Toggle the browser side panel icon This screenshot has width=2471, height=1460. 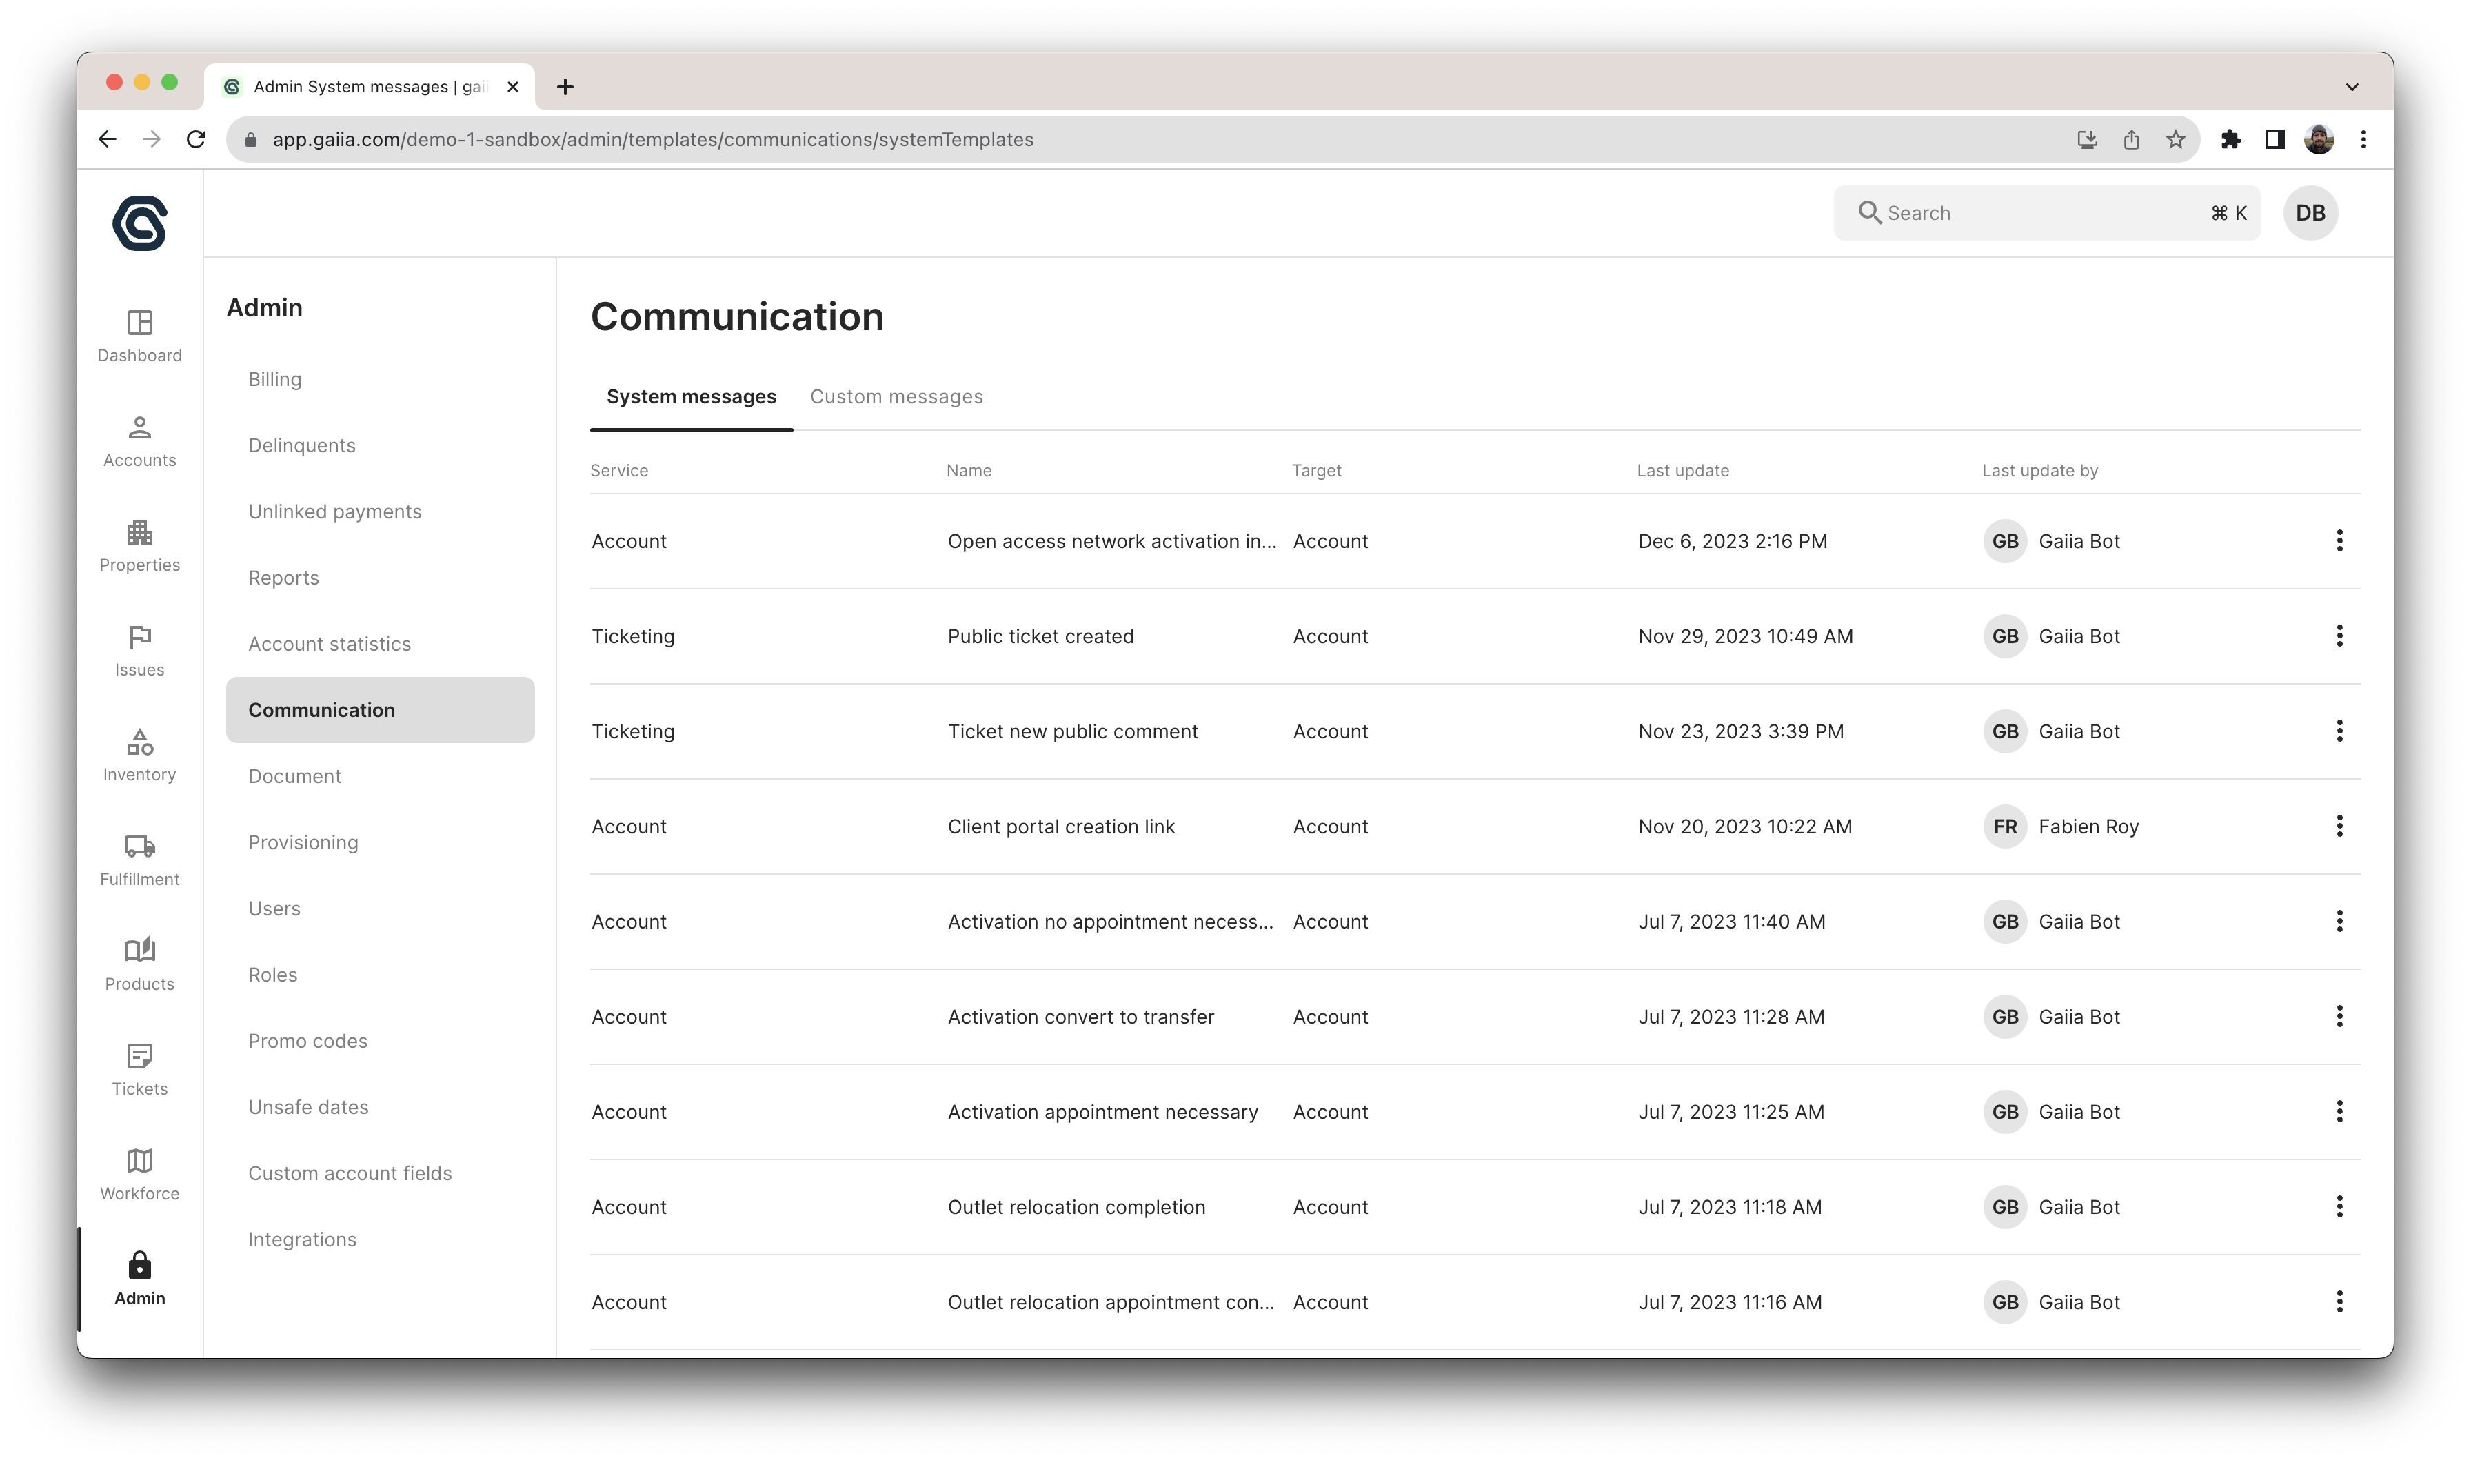click(2275, 140)
